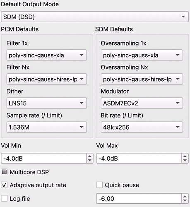
Task: Raise the -6.00 value using up arrow
Action: [x=185, y=197]
